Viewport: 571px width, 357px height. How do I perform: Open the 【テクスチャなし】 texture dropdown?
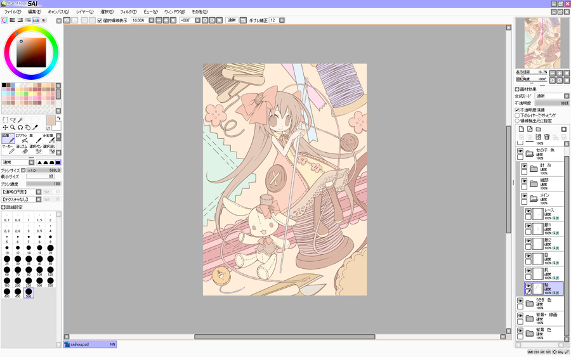tap(39, 199)
